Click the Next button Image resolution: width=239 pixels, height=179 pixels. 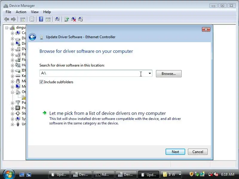coord(175,152)
